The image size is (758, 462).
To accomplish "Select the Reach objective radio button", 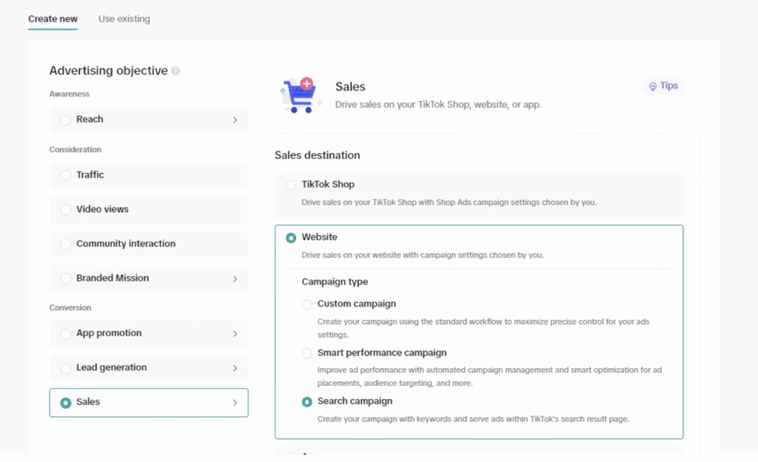I will coord(66,120).
